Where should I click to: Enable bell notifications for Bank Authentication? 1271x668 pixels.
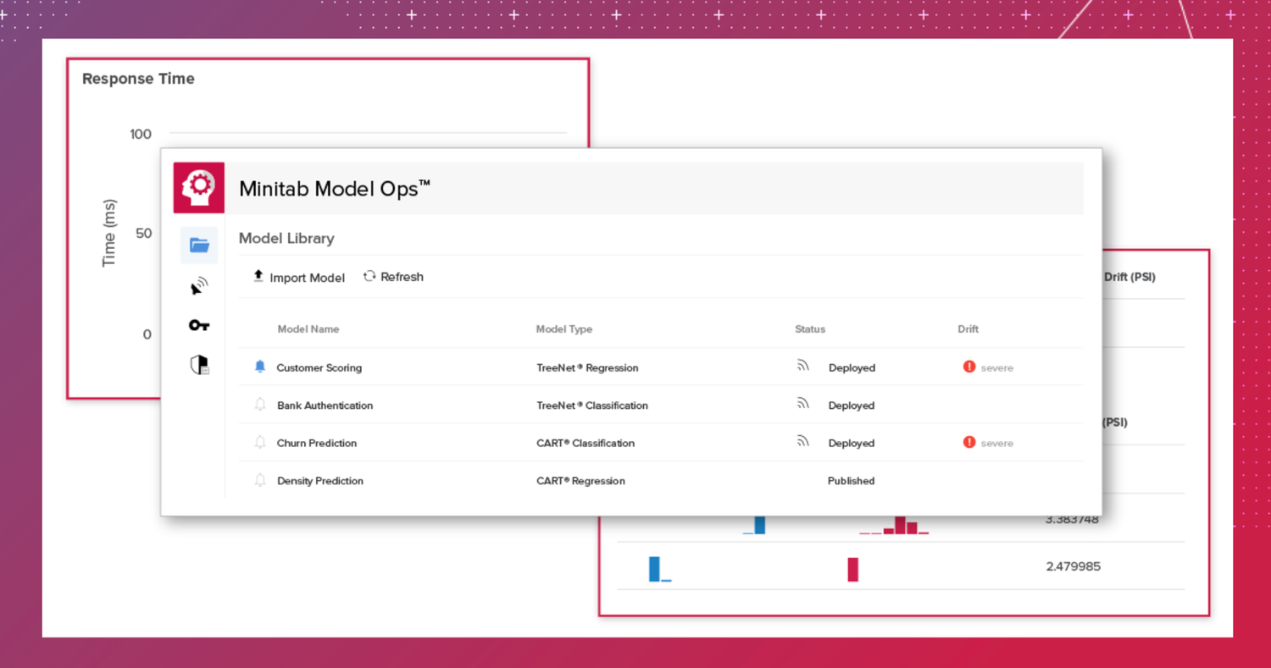[x=260, y=405]
